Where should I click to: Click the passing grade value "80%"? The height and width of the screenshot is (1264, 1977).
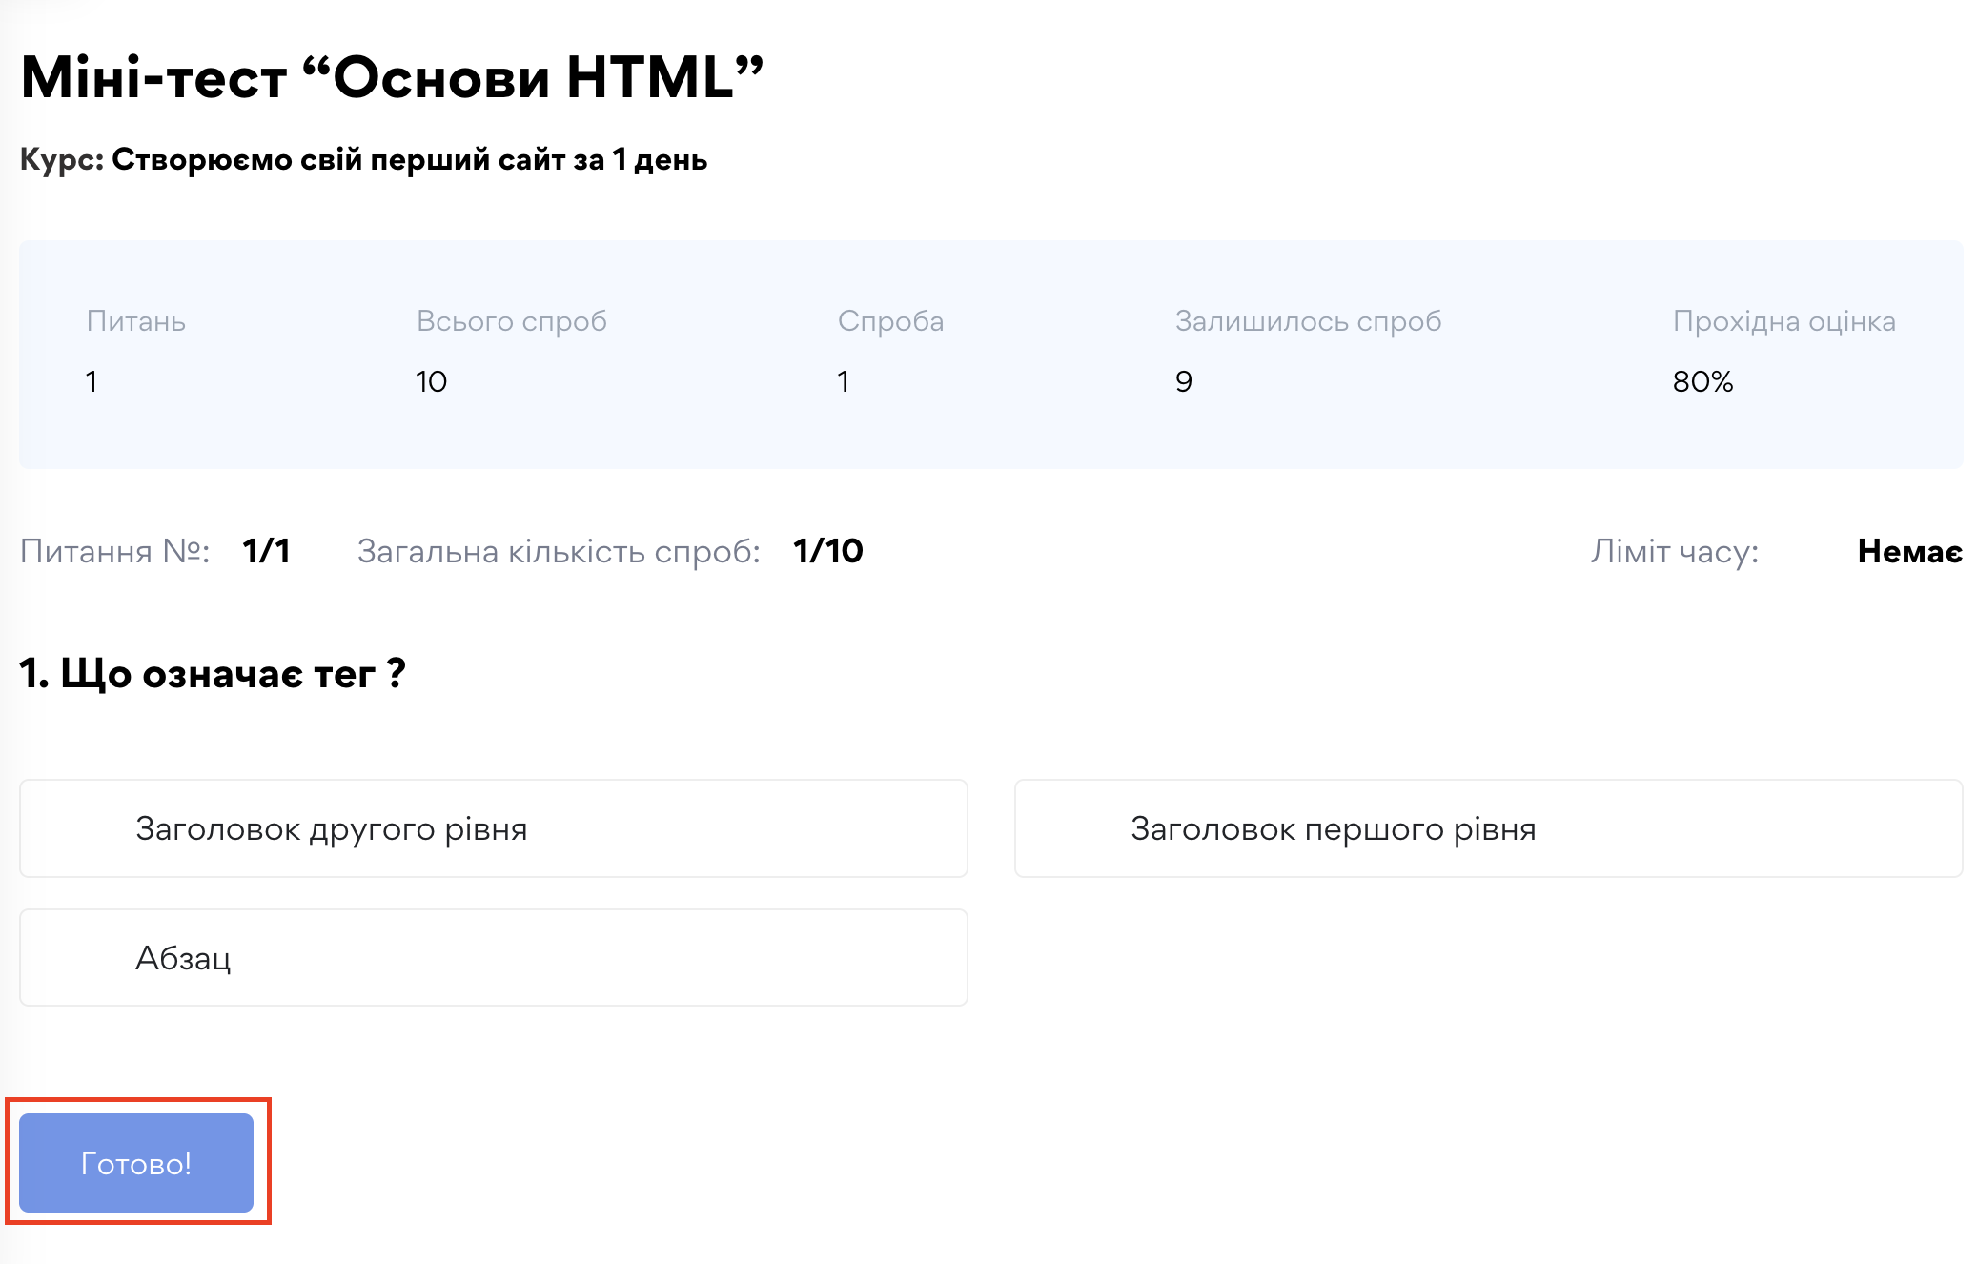click(x=1702, y=380)
